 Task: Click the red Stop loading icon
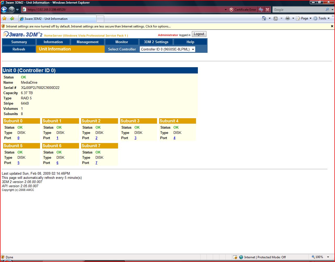[267, 10]
